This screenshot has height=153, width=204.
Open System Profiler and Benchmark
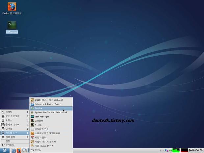click(51, 113)
